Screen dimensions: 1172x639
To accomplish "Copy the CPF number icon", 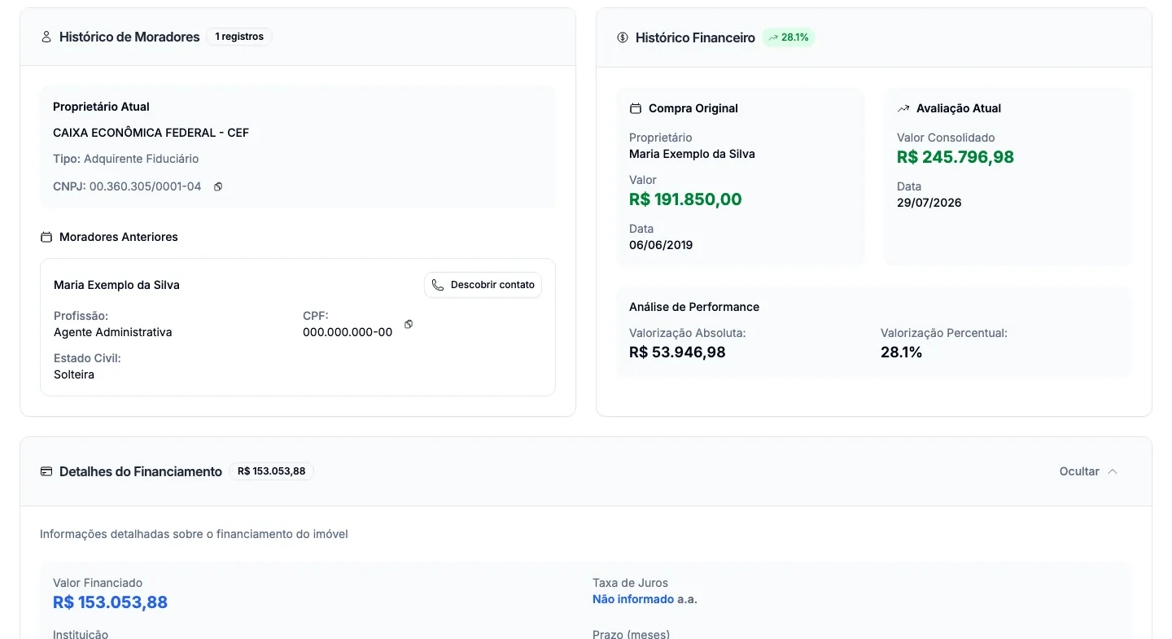I will (x=409, y=324).
